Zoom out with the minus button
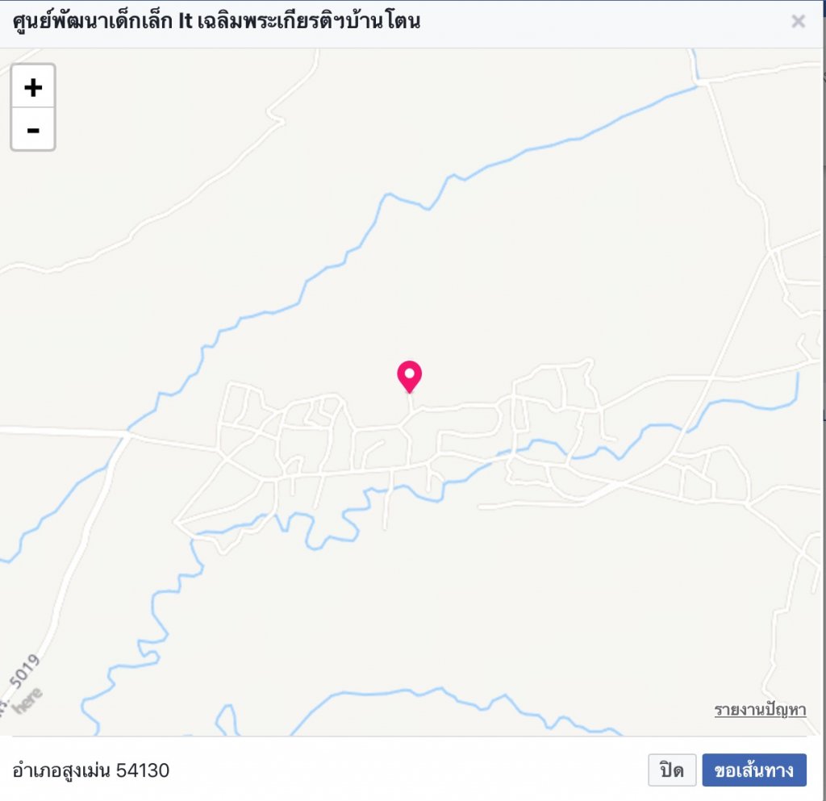The image size is (826, 801). pyautogui.click(x=32, y=130)
